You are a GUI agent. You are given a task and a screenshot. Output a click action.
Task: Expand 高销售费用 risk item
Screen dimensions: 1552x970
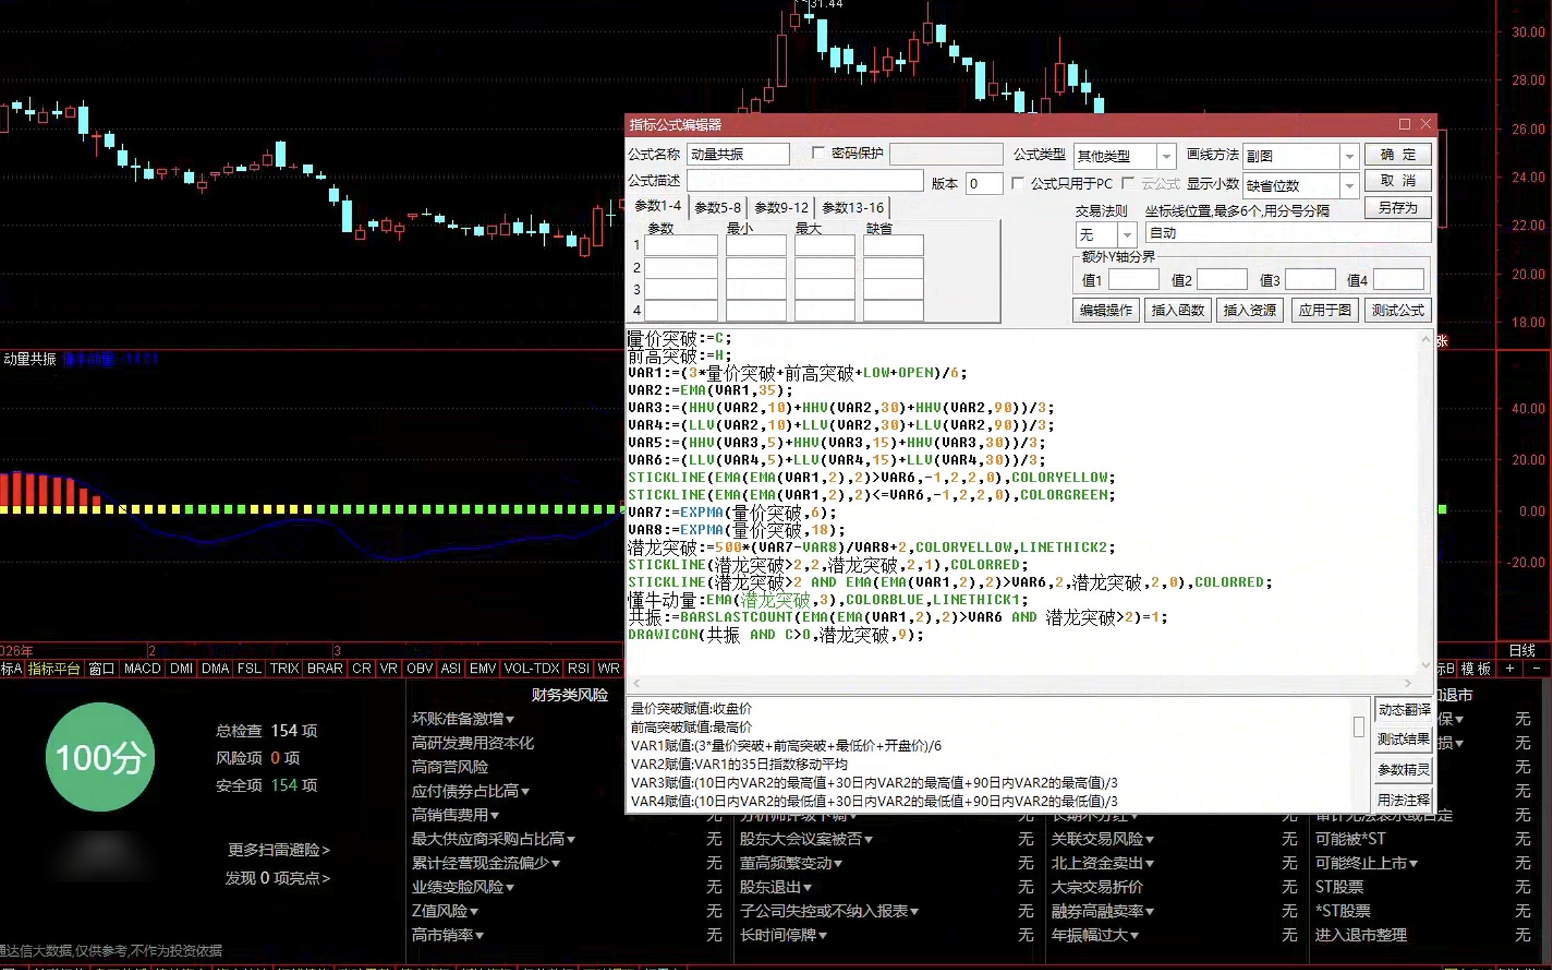455,815
